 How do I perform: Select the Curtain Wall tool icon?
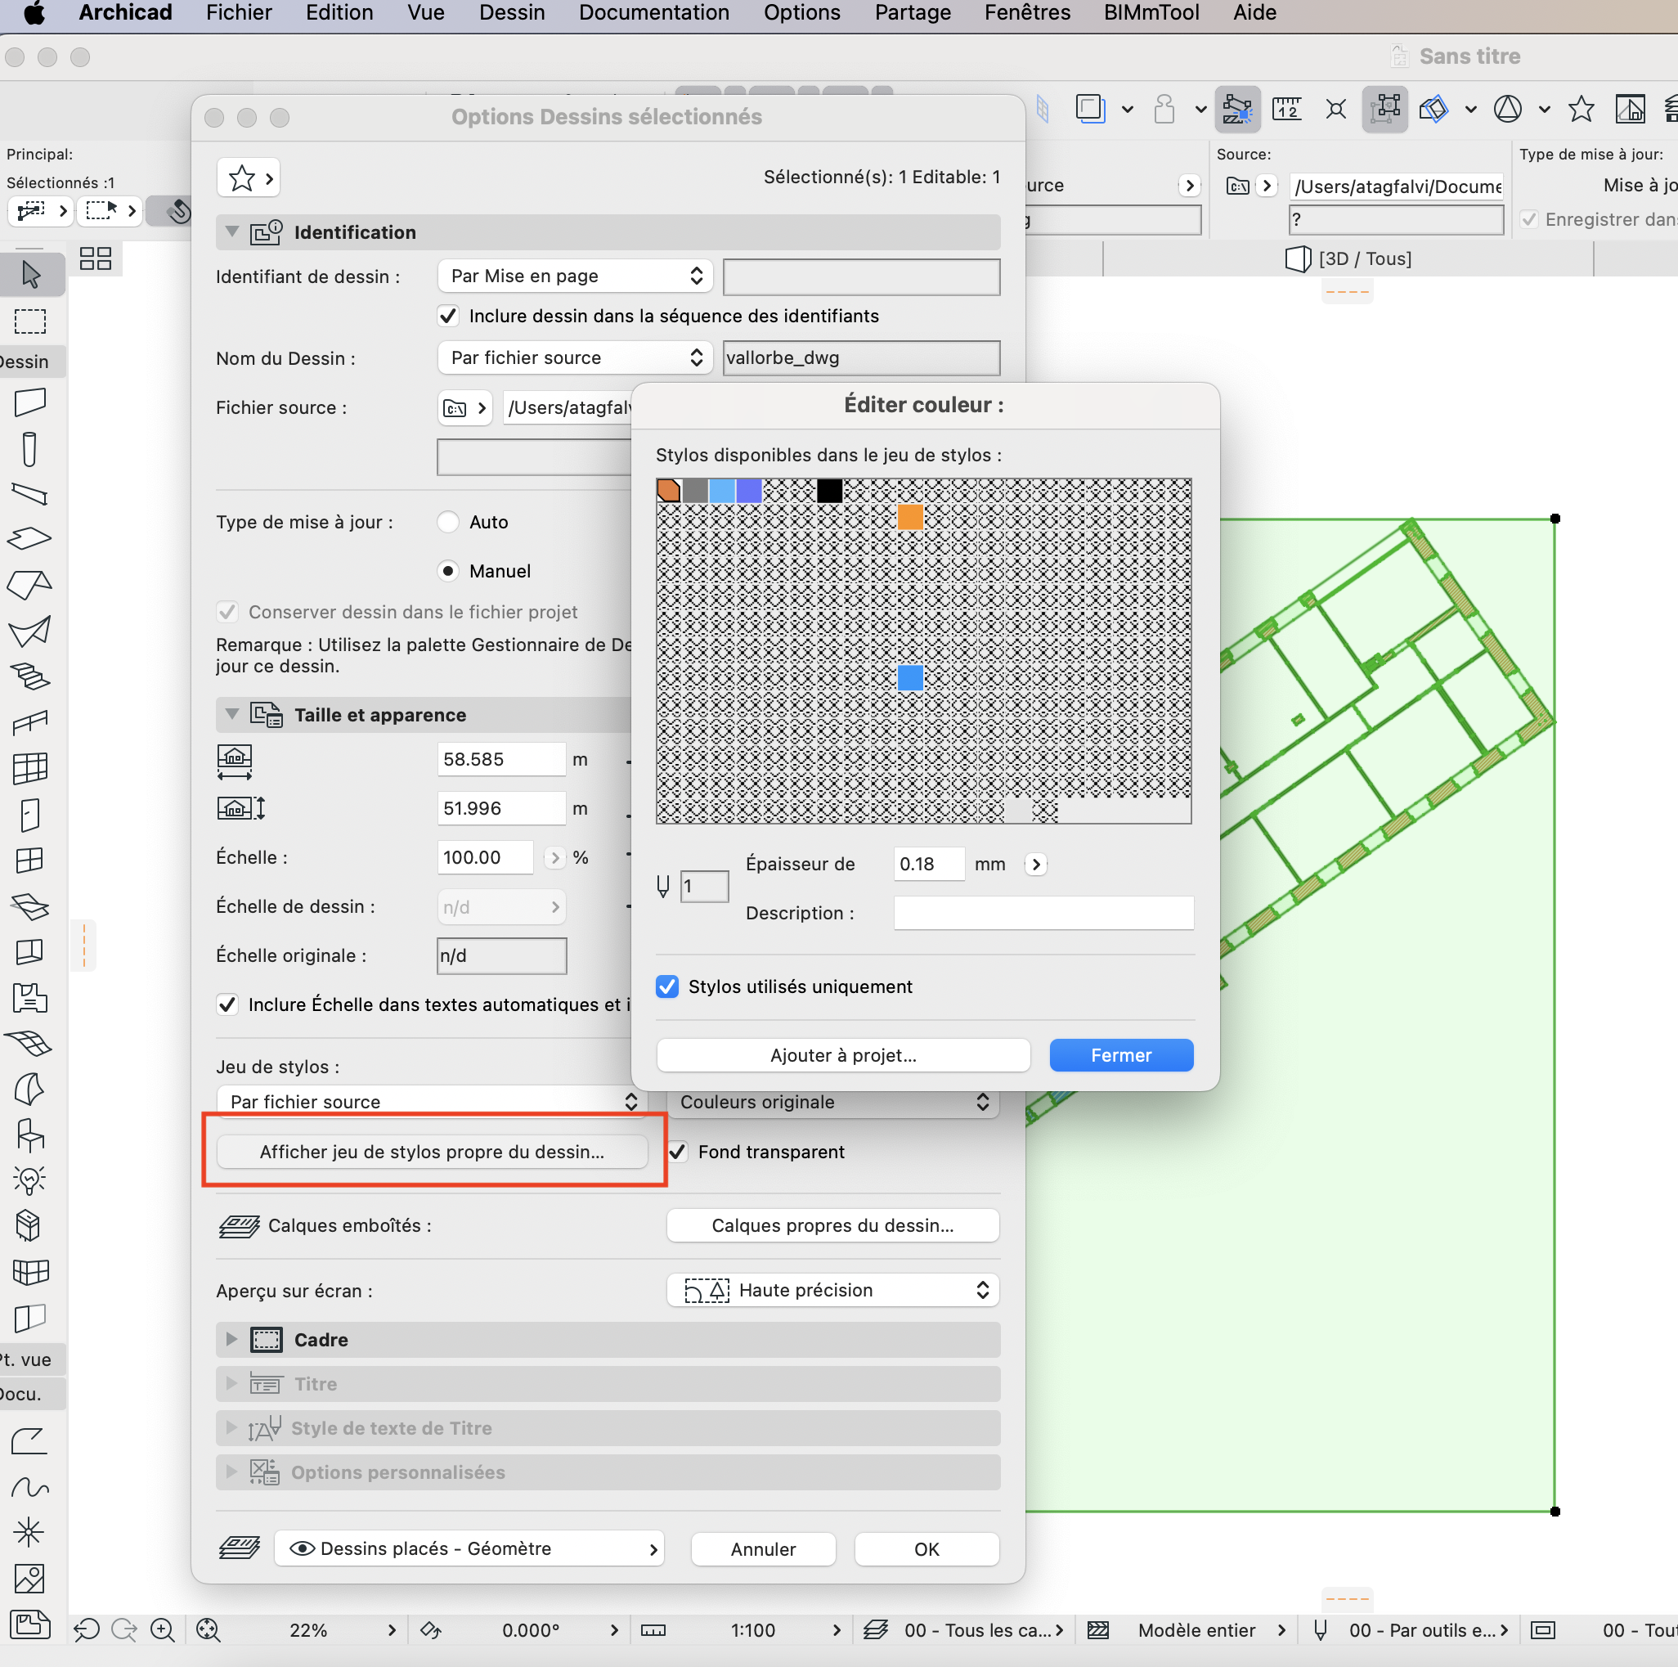(30, 768)
